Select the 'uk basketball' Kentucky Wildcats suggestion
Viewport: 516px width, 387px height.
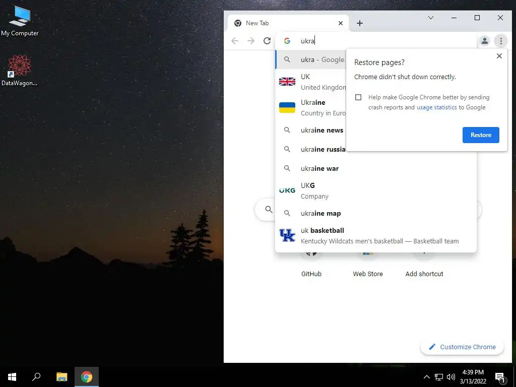376,236
